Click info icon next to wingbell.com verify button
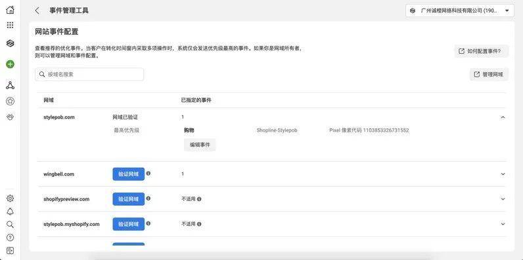The height and width of the screenshot is (260, 523). (148, 173)
